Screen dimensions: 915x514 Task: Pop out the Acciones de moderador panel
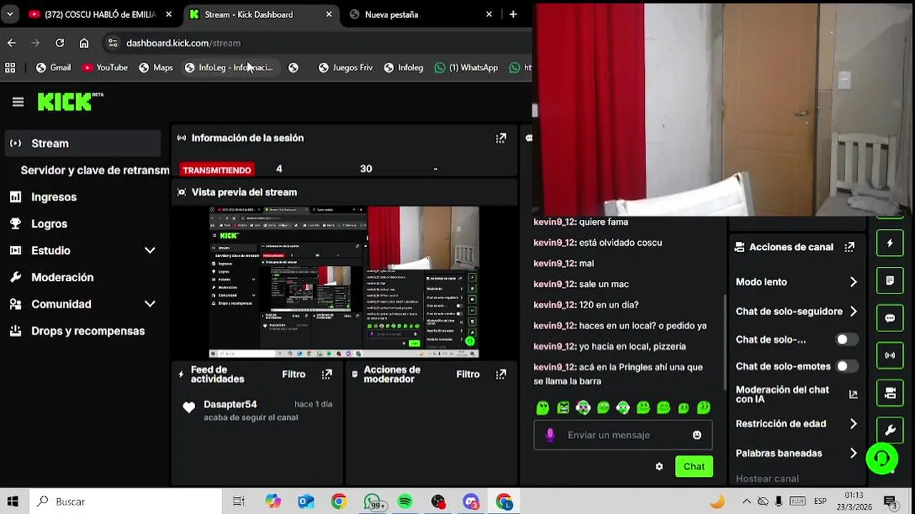[501, 374]
